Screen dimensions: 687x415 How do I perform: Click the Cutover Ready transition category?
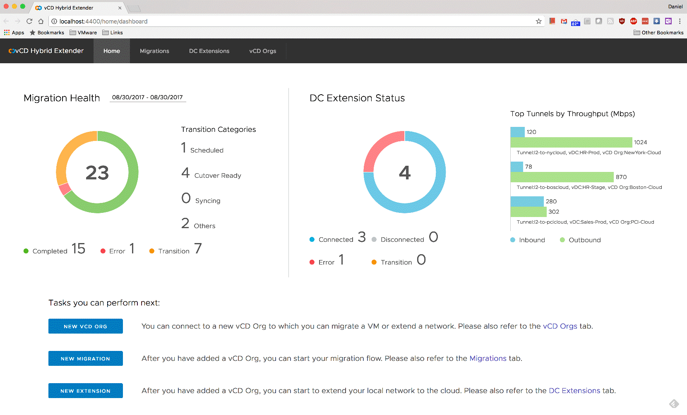click(211, 173)
